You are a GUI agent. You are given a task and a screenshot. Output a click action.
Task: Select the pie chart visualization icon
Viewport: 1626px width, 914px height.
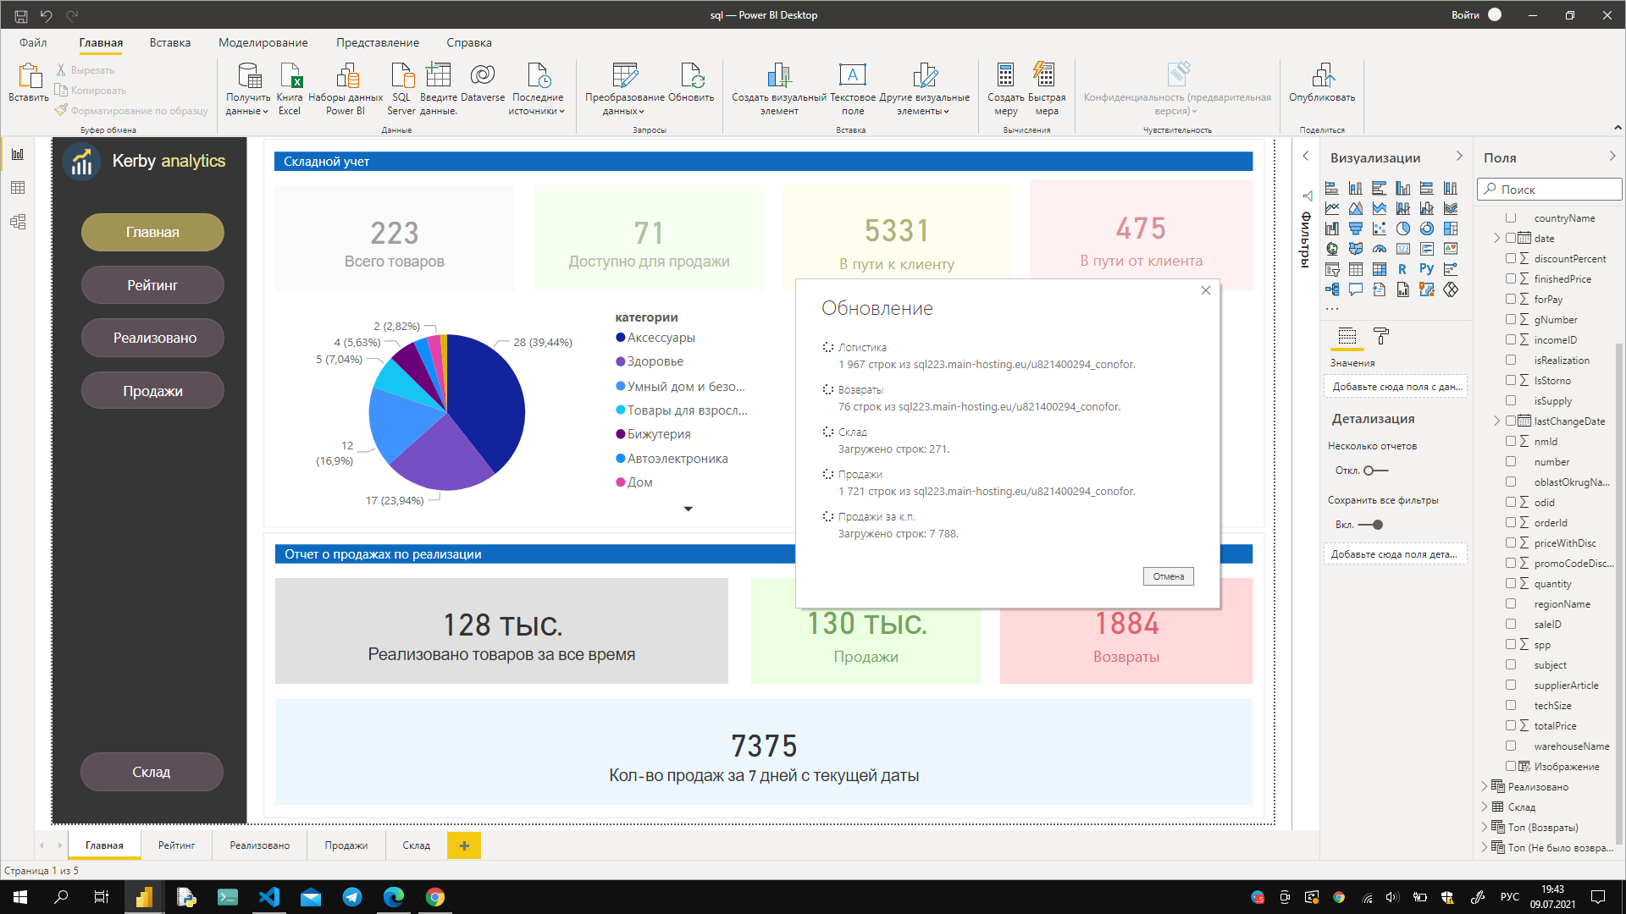click(1403, 228)
